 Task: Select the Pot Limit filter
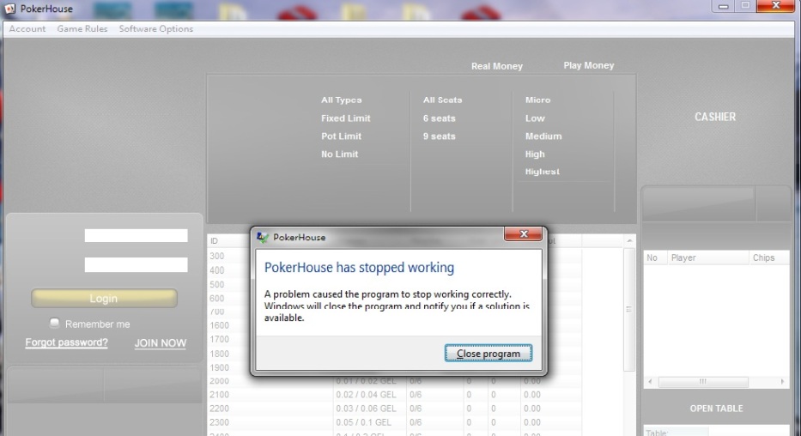[x=341, y=136]
